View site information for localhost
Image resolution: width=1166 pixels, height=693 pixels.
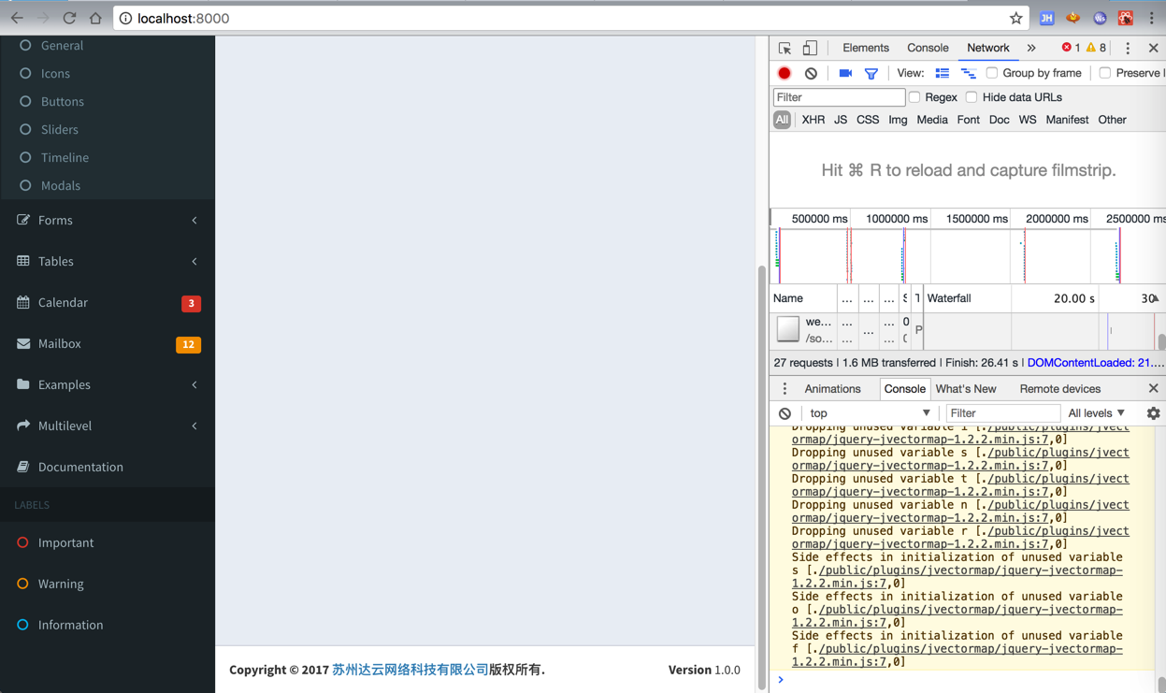click(x=125, y=18)
